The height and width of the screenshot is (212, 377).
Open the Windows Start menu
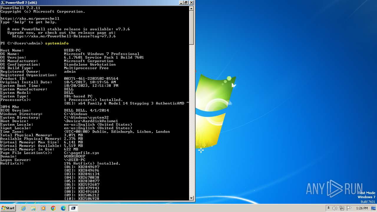click(8, 208)
